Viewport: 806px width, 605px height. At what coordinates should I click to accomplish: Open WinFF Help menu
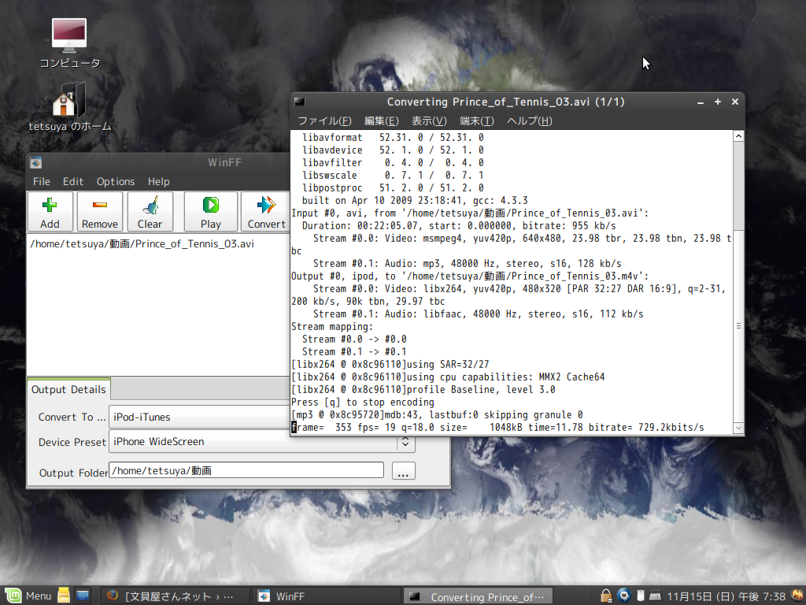[159, 182]
